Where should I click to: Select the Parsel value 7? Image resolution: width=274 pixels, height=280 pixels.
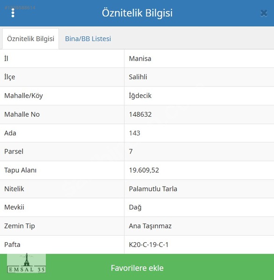pyautogui.click(x=131, y=151)
